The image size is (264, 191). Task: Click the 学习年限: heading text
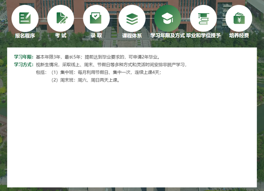click(x=24, y=57)
